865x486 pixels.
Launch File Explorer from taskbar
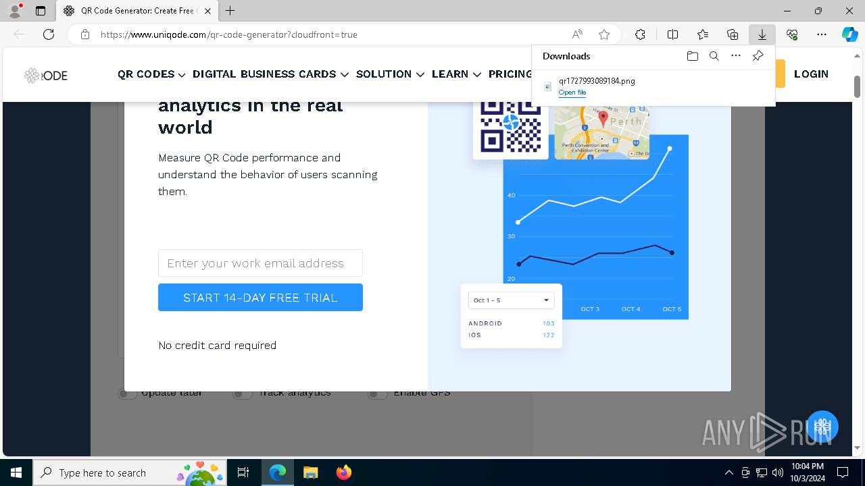[x=310, y=473]
